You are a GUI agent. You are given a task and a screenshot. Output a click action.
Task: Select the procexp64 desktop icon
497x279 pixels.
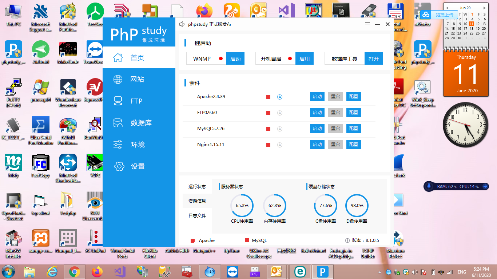click(41, 90)
